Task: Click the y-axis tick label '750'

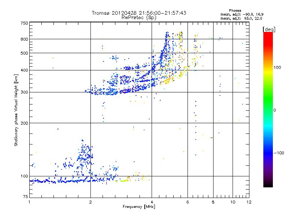Action: pos(24,23)
